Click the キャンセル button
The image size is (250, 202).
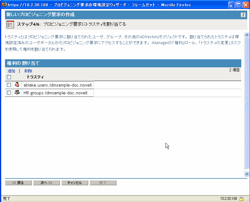(x=75, y=182)
